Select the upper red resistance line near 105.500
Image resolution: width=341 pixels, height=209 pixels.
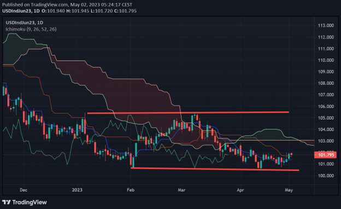188,113
